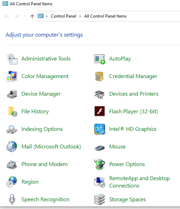Click the AutoPlay icon
This screenshot has height=209, width=180.
[x=100, y=59]
